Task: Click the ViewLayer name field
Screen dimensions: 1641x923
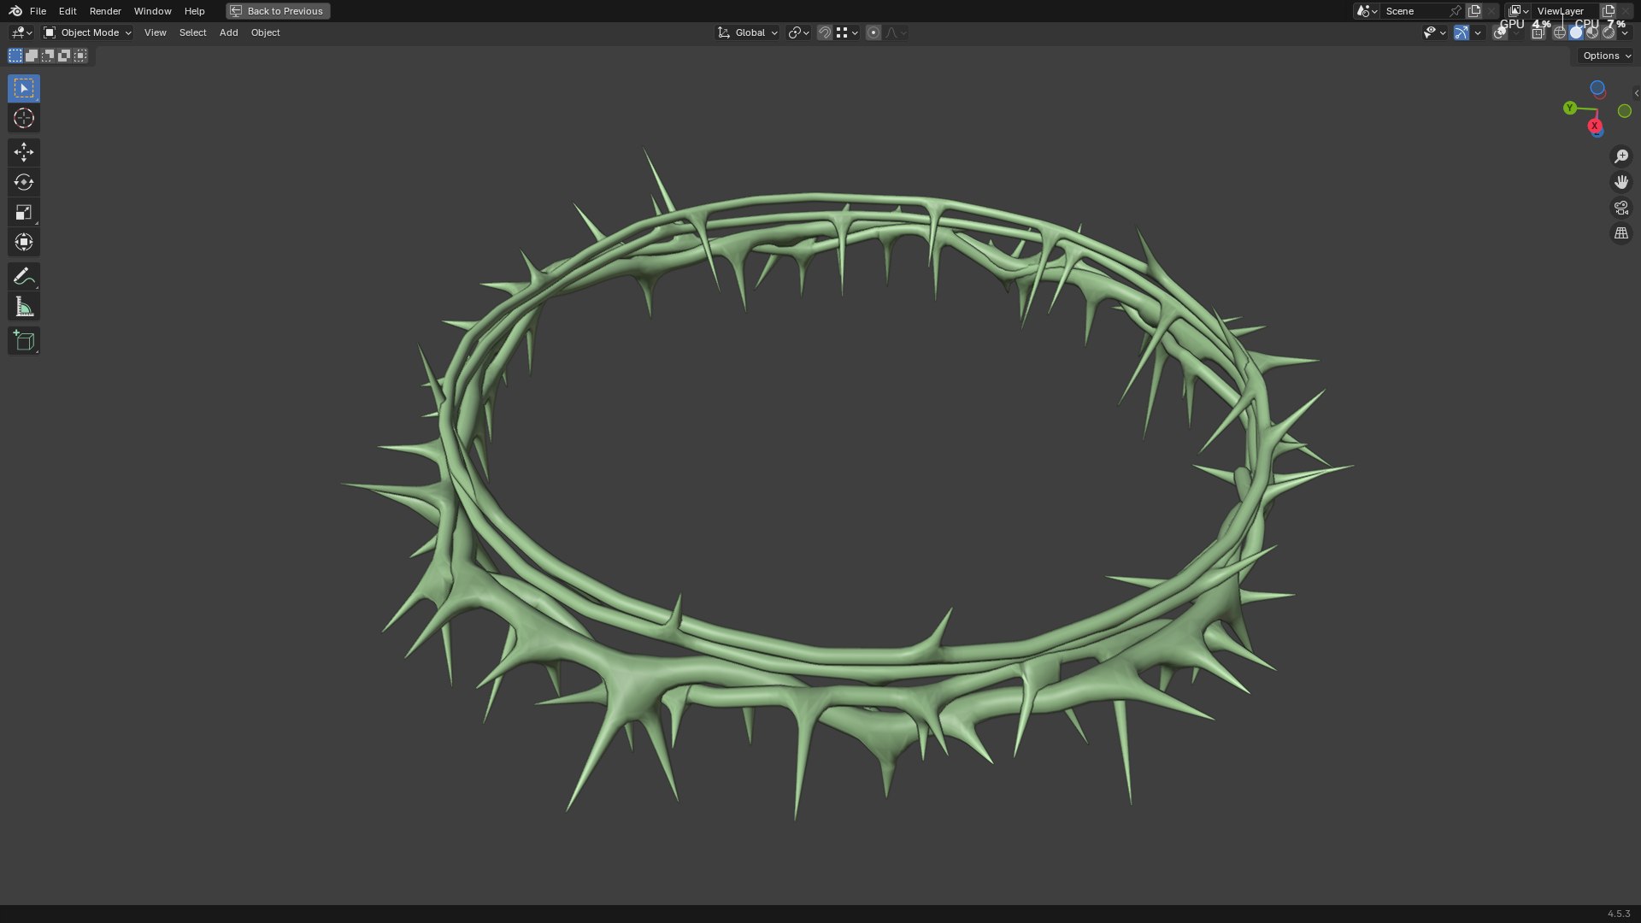Action: (x=1564, y=11)
